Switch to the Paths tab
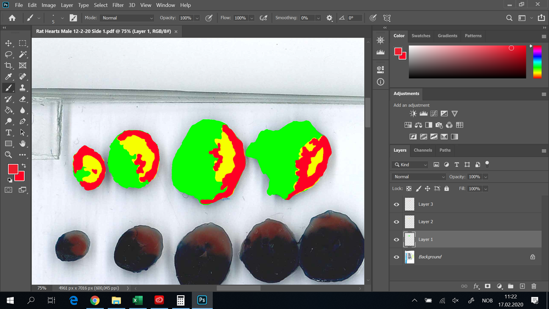 click(445, 150)
